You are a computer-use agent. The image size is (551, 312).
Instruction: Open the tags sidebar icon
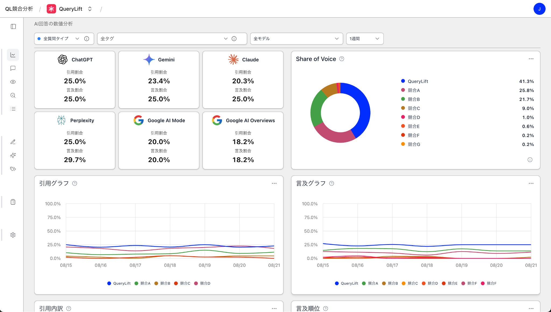(x=13, y=169)
